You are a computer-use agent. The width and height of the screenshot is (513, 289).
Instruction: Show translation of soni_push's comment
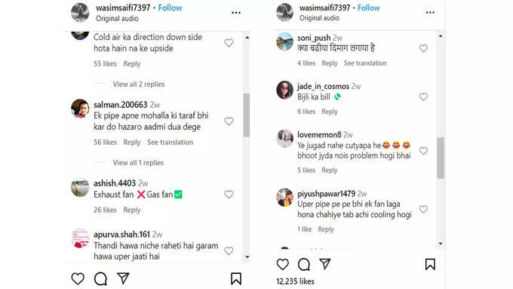click(x=365, y=63)
